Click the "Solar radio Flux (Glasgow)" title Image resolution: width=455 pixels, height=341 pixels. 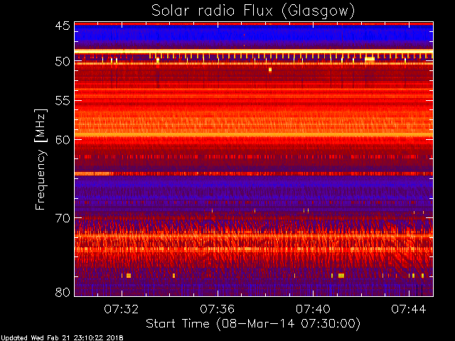click(253, 11)
